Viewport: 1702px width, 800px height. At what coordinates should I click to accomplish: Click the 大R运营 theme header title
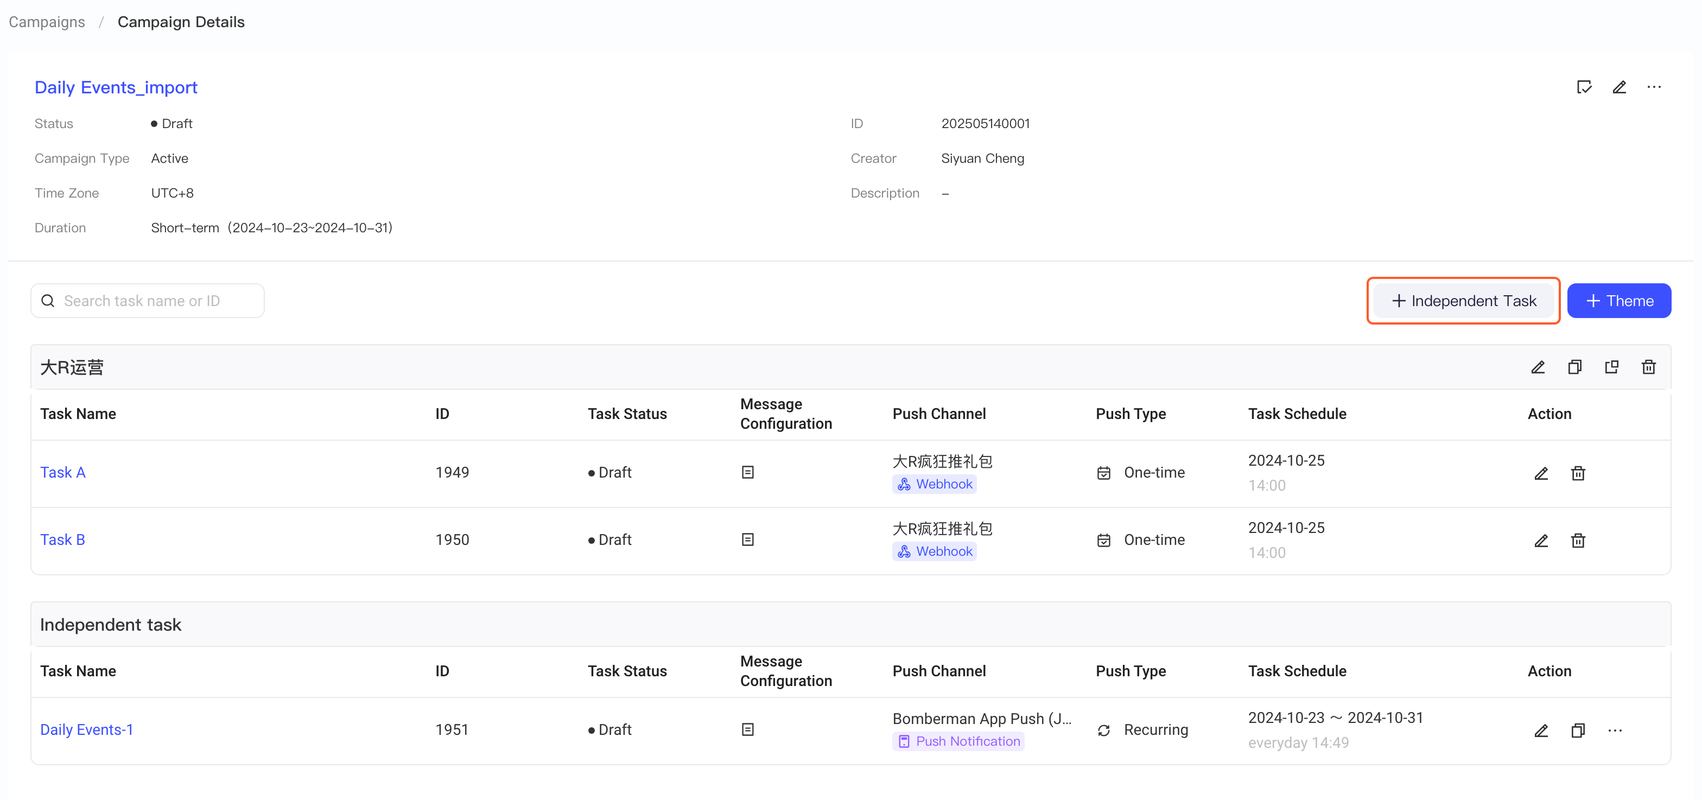[72, 367]
